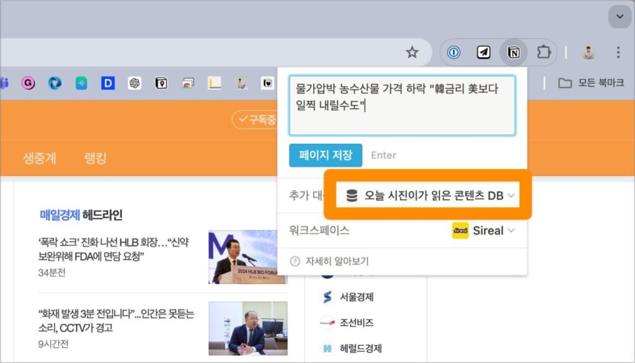Go to the 생중계 tab
635x363 pixels.
(x=40, y=158)
